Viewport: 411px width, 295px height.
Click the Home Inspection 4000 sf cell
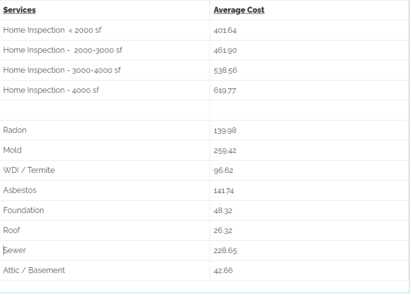(x=51, y=90)
